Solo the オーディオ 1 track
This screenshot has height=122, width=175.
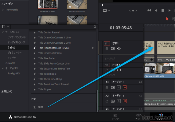[x=119, y=88]
